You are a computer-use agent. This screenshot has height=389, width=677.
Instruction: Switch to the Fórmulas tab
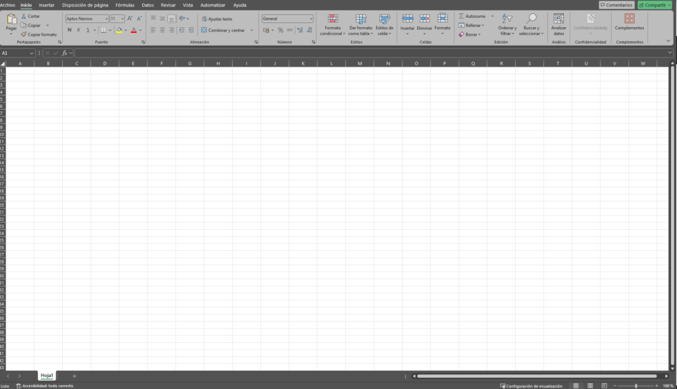[x=125, y=5]
